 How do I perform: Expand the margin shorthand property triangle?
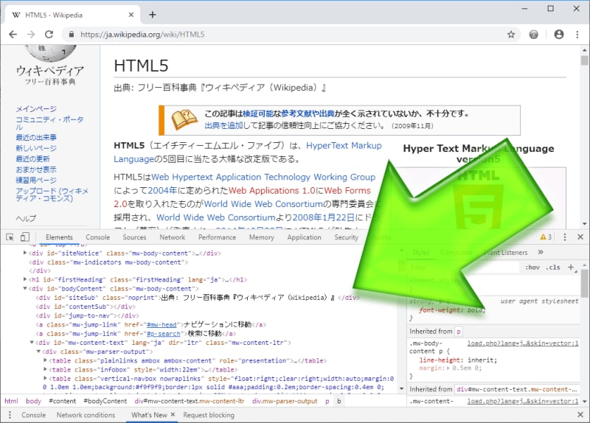[x=448, y=368]
